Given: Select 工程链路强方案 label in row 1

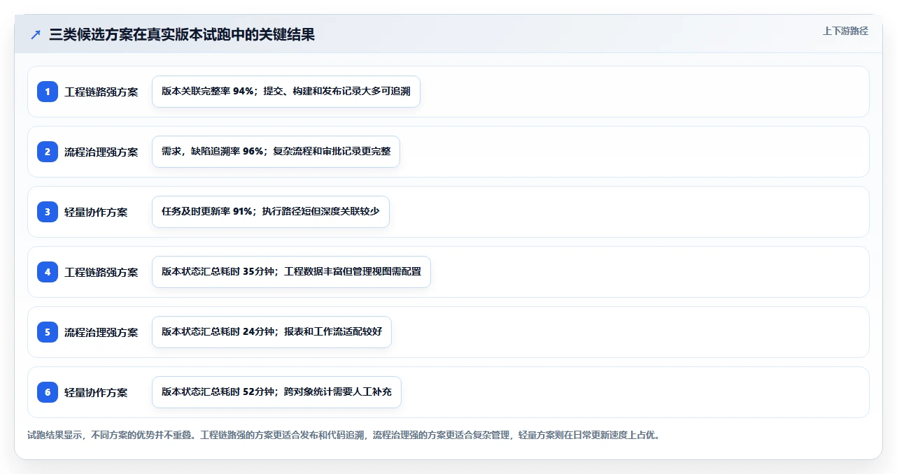Looking at the screenshot, I should [x=101, y=92].
